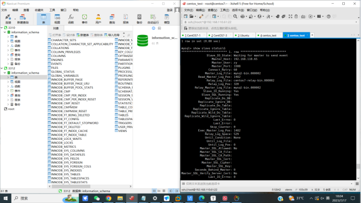Open Xshell layout icon dropdown arrow
The width and height of the screenshot is (361, 203).
(x=323, y=17)
